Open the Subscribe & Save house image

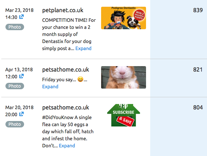(x=124, y=115)
